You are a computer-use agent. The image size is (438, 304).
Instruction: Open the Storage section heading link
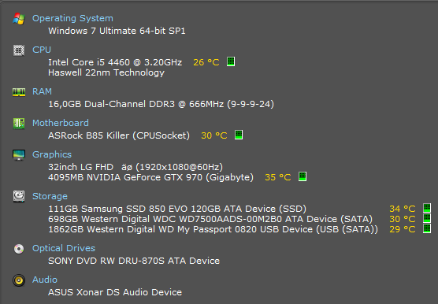50,197
